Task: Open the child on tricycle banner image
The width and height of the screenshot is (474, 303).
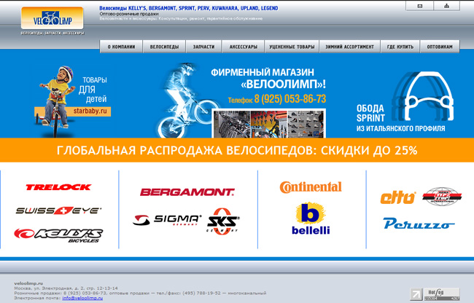Action: click(57, 101)
